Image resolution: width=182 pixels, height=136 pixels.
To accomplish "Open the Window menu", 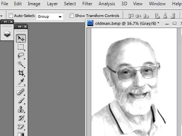I will tap(157, 4).
